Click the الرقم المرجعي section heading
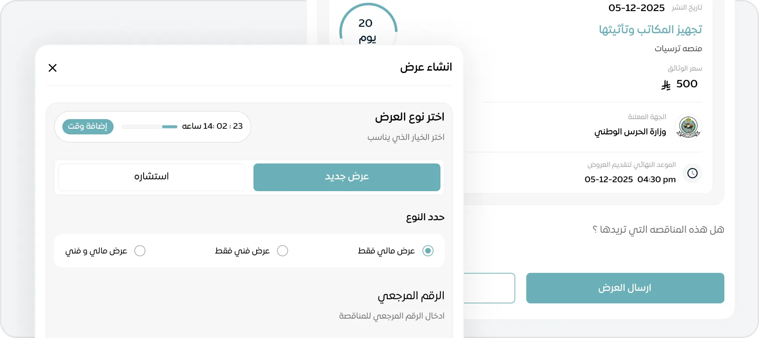This screenshot has height=338, width=759. [x=411, y=296]
